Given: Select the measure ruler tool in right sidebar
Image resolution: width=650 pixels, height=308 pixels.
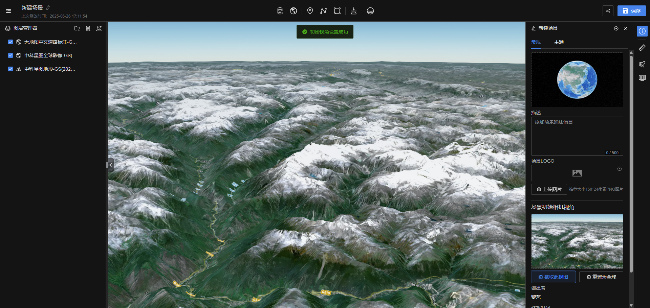Looking at the screenshot, I should (x=642, y=47).
